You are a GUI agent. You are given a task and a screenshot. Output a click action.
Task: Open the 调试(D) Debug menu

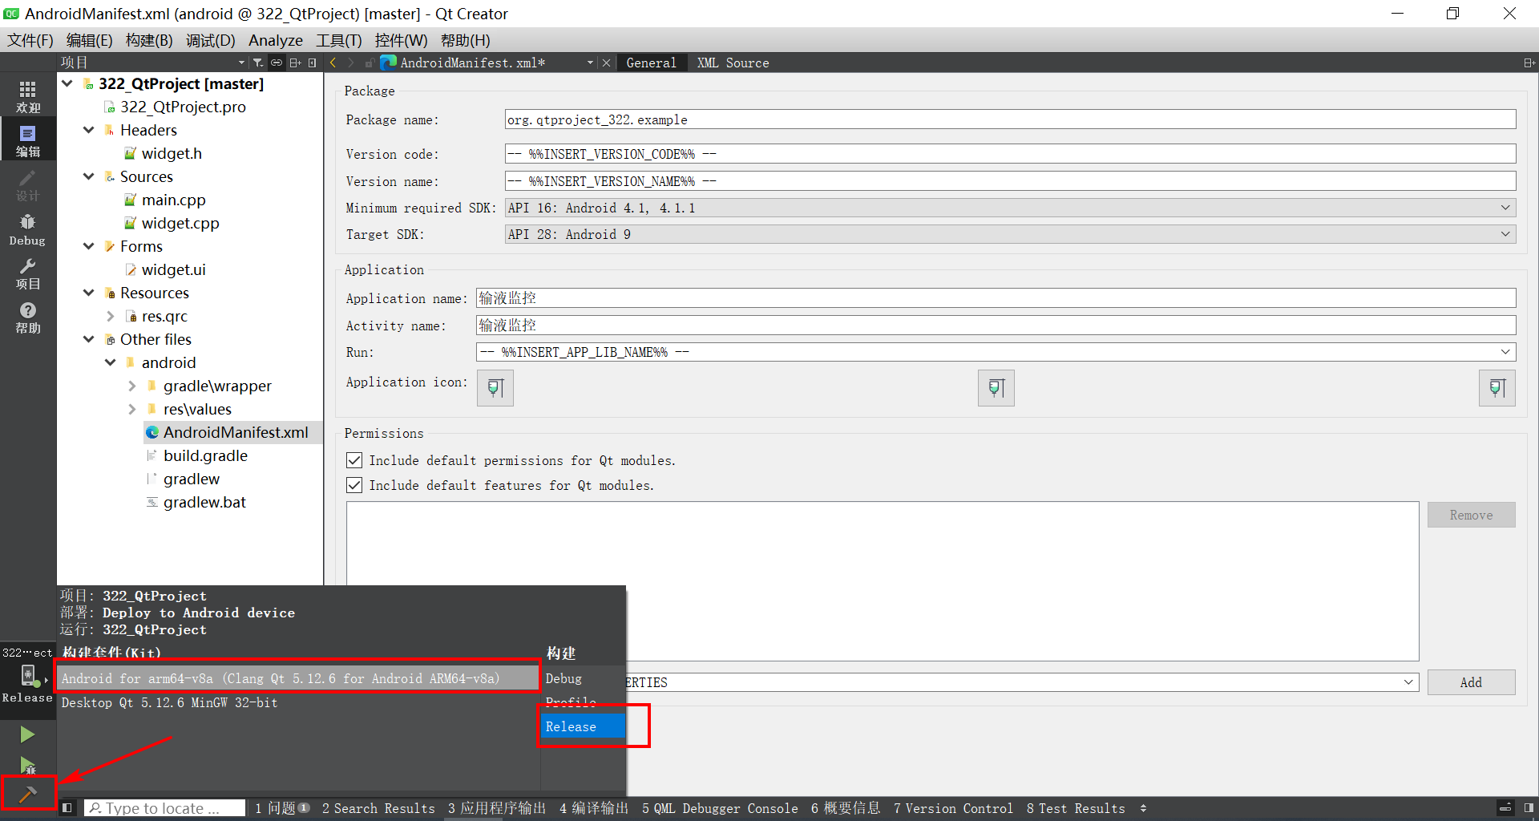pyautogui.click(x=210, y=40)
